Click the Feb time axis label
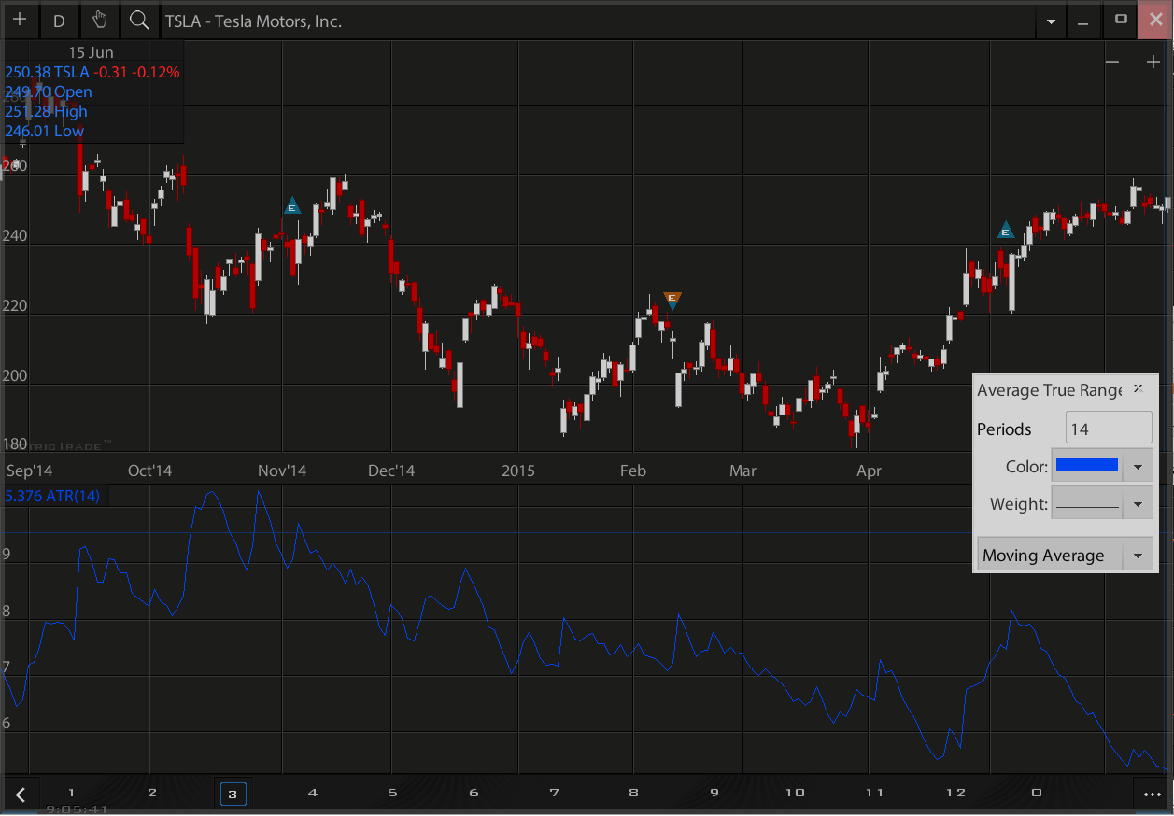 tap(633, 471)
